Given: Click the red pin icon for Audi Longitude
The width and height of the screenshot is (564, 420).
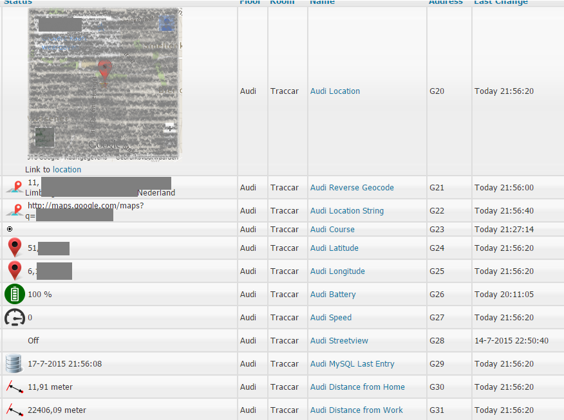Looking at the screenshot, I should pos(15,271).
